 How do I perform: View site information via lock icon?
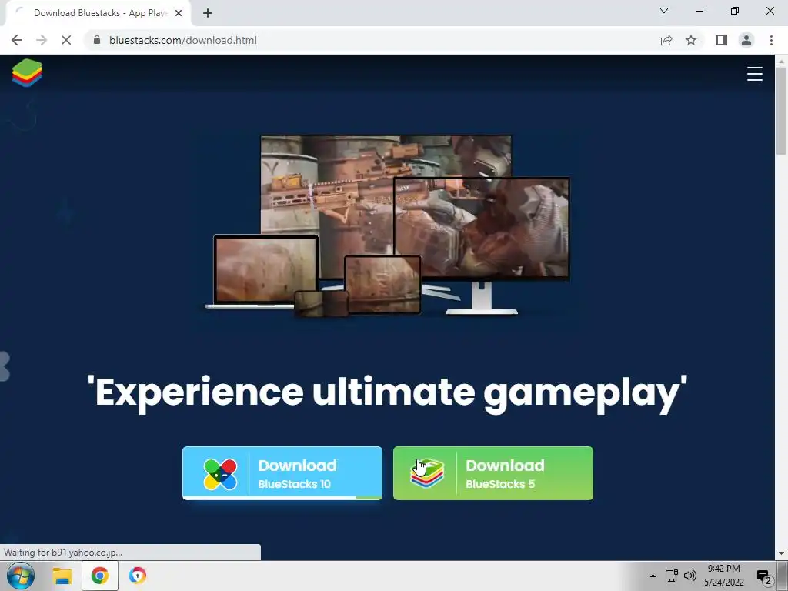click(97, 40)
